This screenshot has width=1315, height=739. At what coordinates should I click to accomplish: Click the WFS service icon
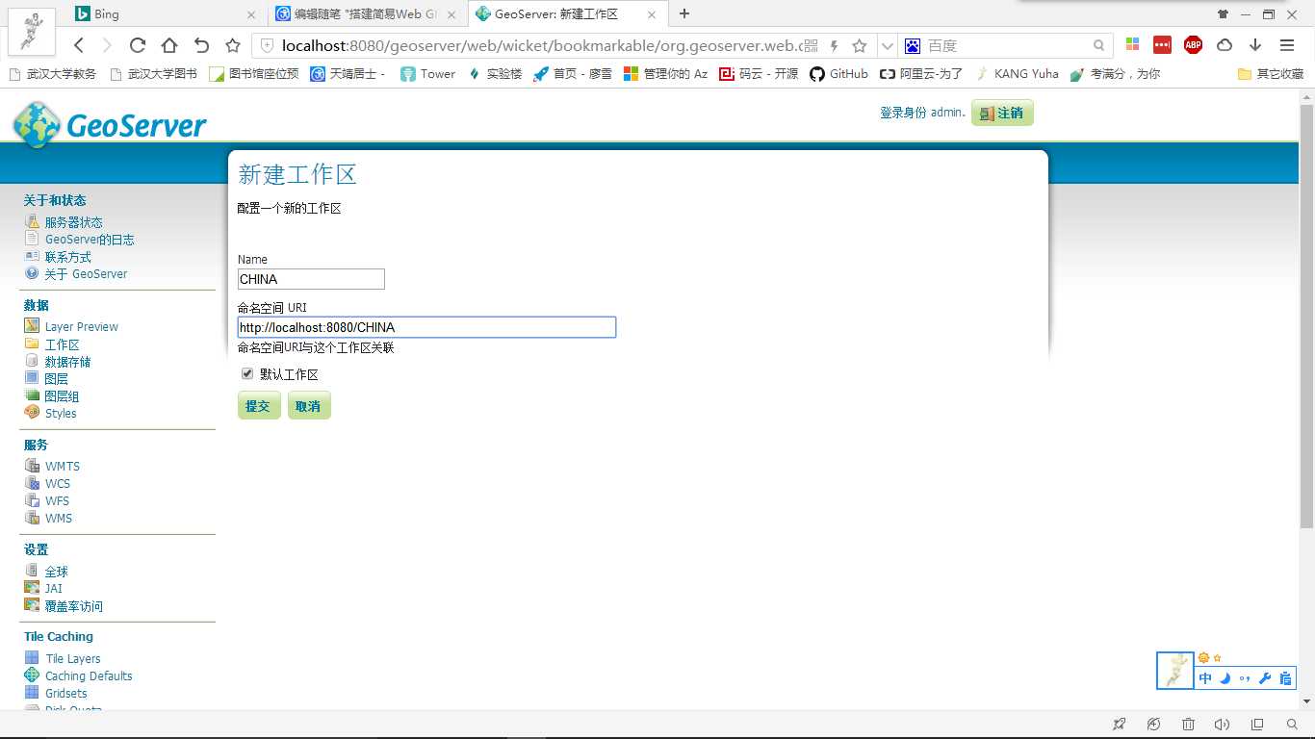pos(32,500)
